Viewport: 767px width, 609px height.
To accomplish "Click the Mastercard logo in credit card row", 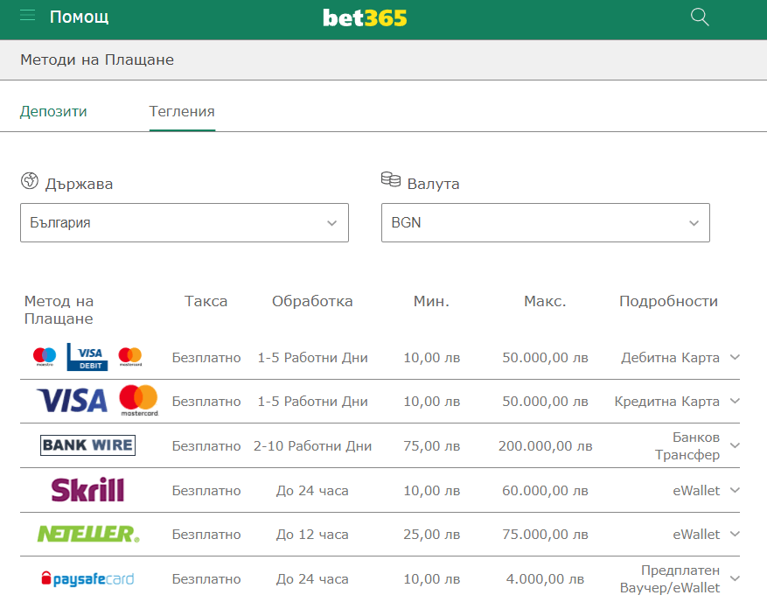I will point(139,401).
